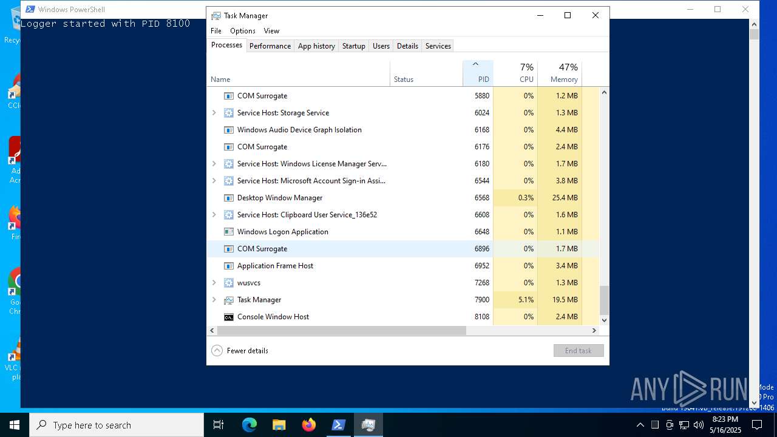Screen dimensions: 777x437
Task: Open Task View from the taskbar
Action: click(219, 425)
